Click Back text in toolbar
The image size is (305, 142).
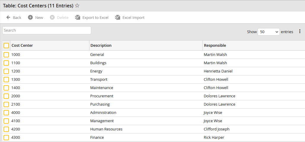tap(17, 17)
